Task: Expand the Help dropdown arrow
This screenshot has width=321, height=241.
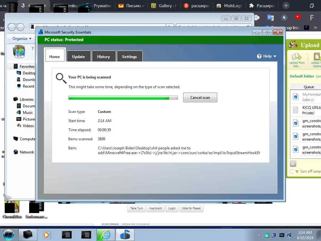Action: click(275, 56)
